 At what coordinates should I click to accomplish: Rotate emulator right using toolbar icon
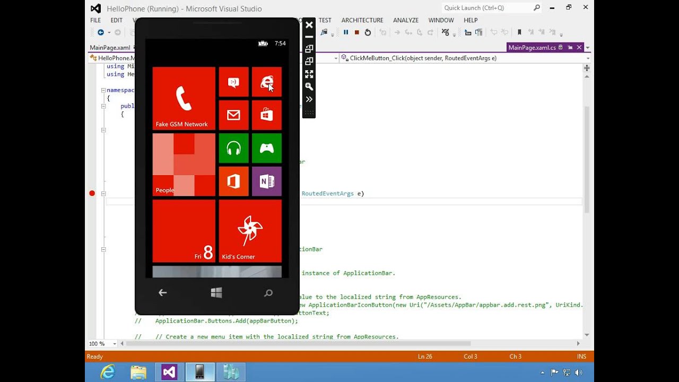[309, 61]
